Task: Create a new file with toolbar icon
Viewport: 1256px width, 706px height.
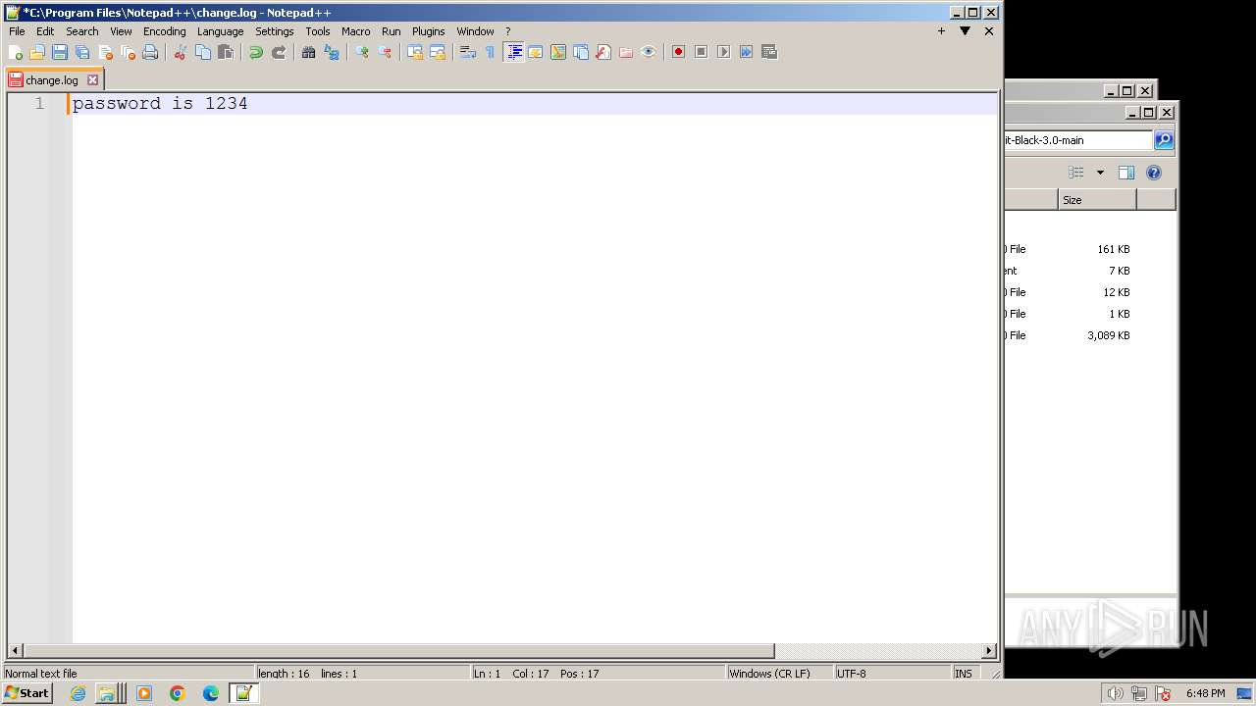Action: 15,52
